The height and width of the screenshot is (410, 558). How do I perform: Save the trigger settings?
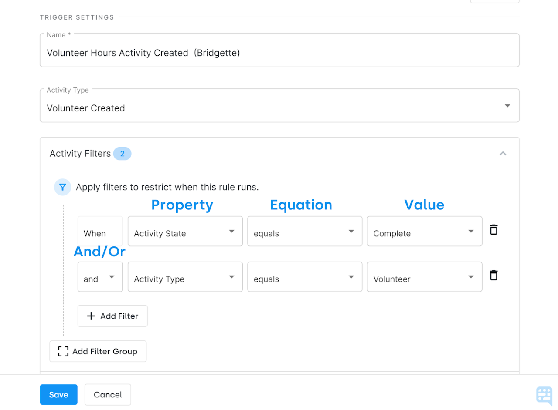pos(58,394)
